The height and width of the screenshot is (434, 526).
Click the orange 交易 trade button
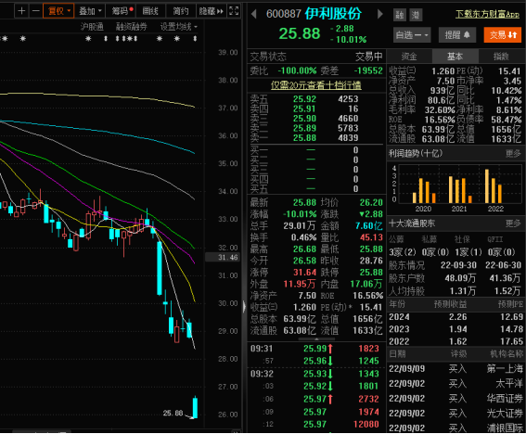(503, 35)
